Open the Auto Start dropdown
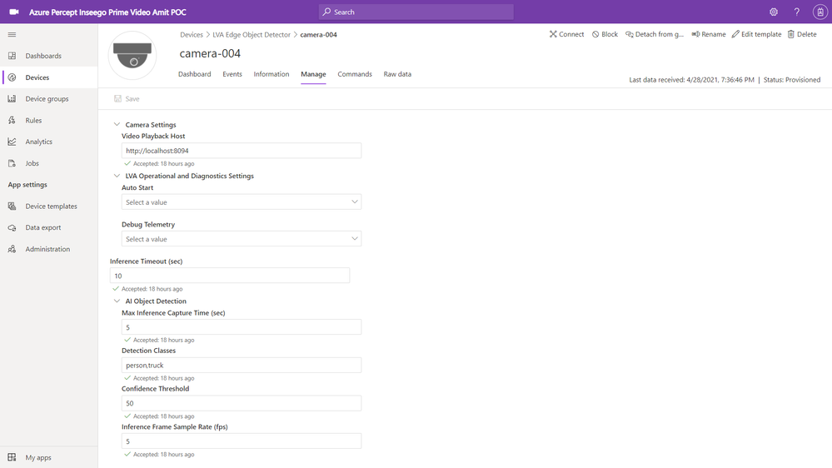Screen dimensions: 832x468 (x=242, y=202)
